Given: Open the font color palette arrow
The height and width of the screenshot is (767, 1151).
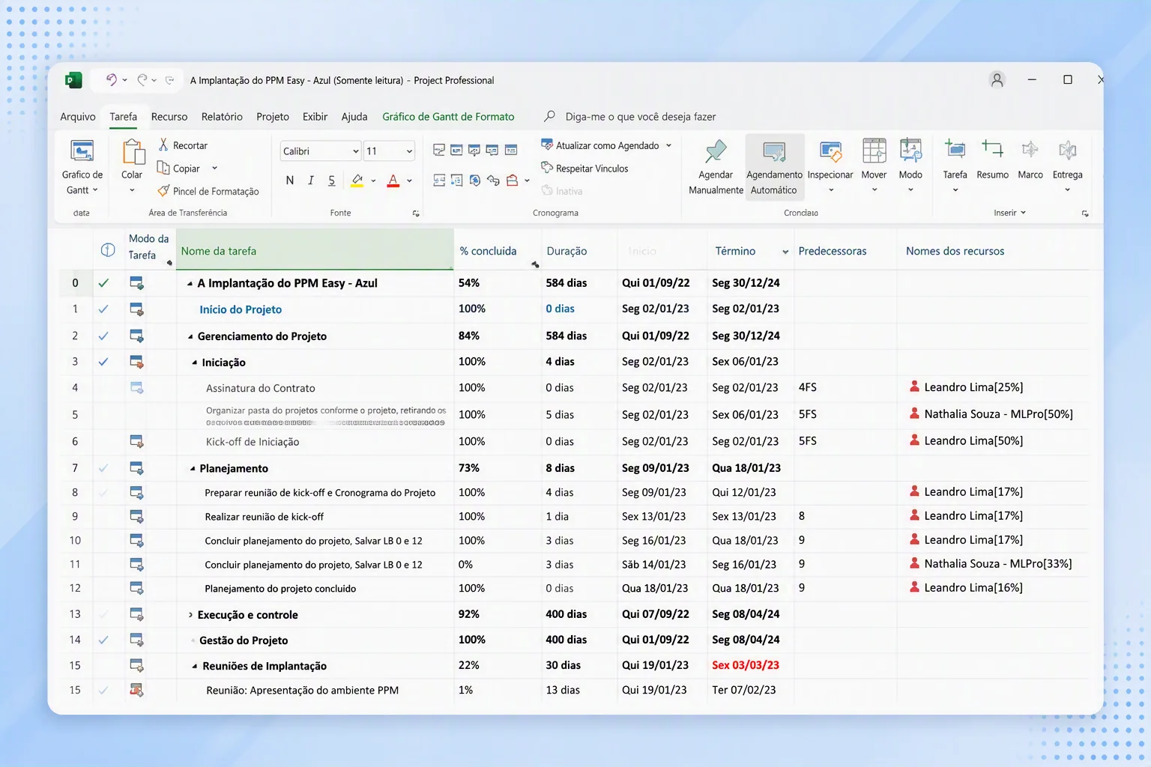Looking at the screenshot, I should (409, 181).
